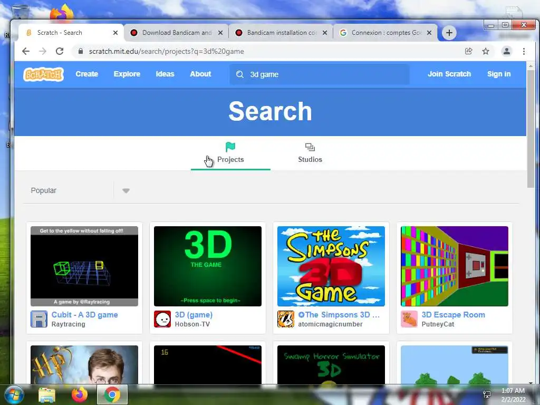Open The Simpsons 3D project title link
540x405 pixels.
pyautogui.click(x=339, y=315)
